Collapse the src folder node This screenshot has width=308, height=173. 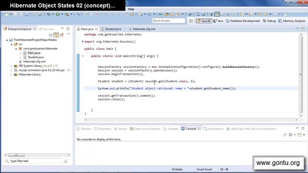(x=12, y=44)
